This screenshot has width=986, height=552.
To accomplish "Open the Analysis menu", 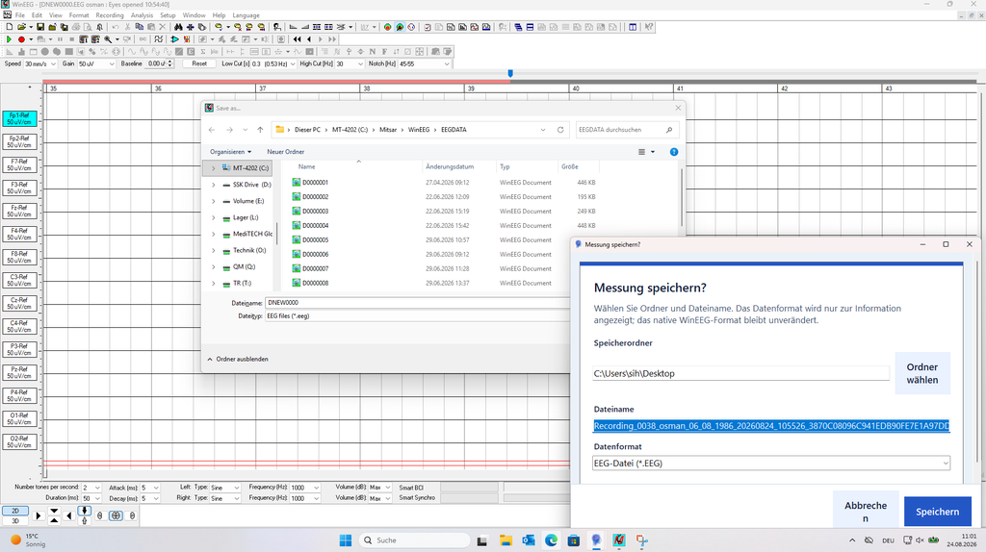I will (142, 15).
